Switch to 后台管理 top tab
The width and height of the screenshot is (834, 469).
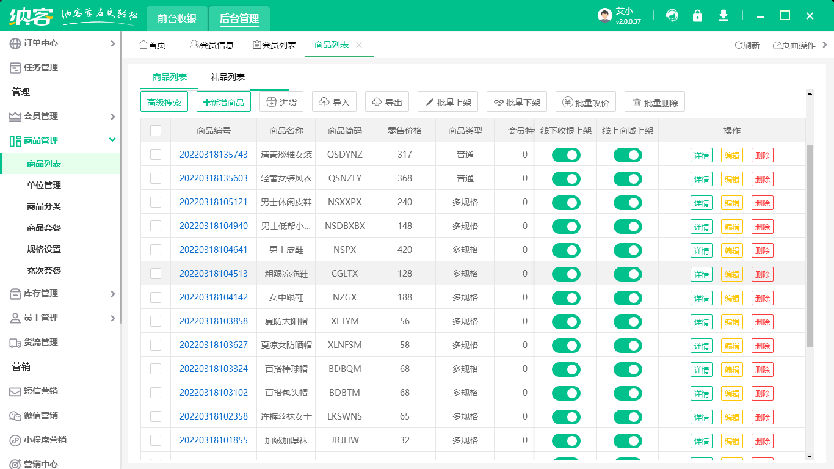pyautogui.click(x=239, y=18)
